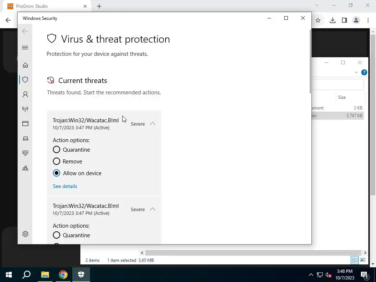Open See details for first threat
Image resolution: width=376 pixels, height=282 pixels.
65,186
